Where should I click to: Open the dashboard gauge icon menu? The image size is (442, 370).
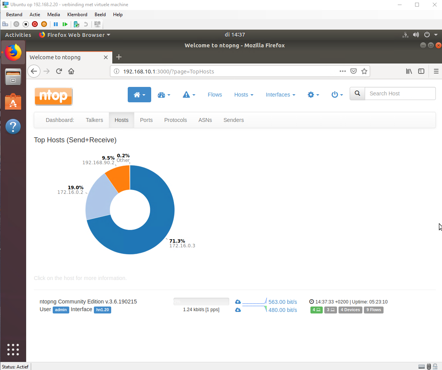click(164, 95)
